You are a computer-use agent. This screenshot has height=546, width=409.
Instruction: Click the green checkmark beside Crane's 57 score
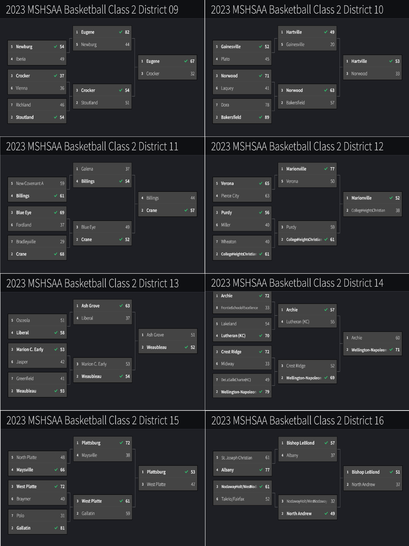[186, 211]
